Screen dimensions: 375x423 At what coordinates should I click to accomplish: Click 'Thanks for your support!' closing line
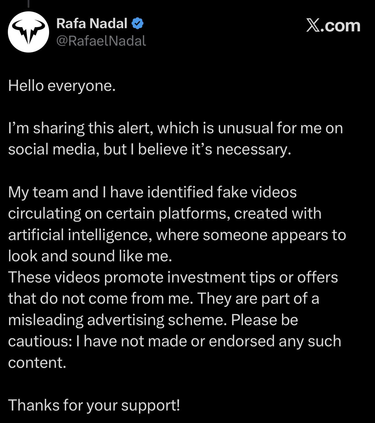click(x=94, y=405)
